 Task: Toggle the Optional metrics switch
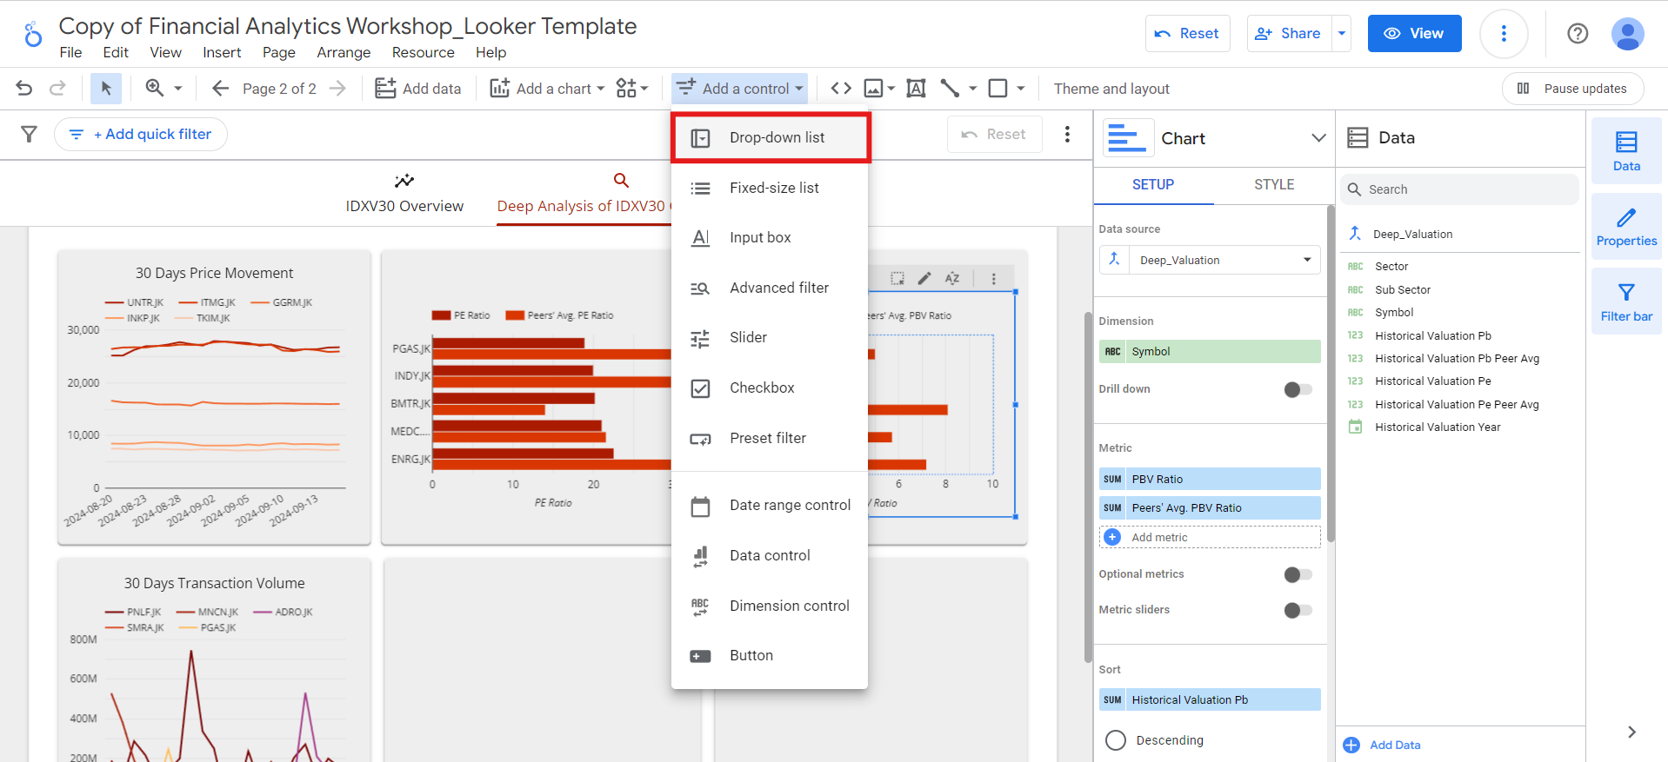pos(1298,574)
